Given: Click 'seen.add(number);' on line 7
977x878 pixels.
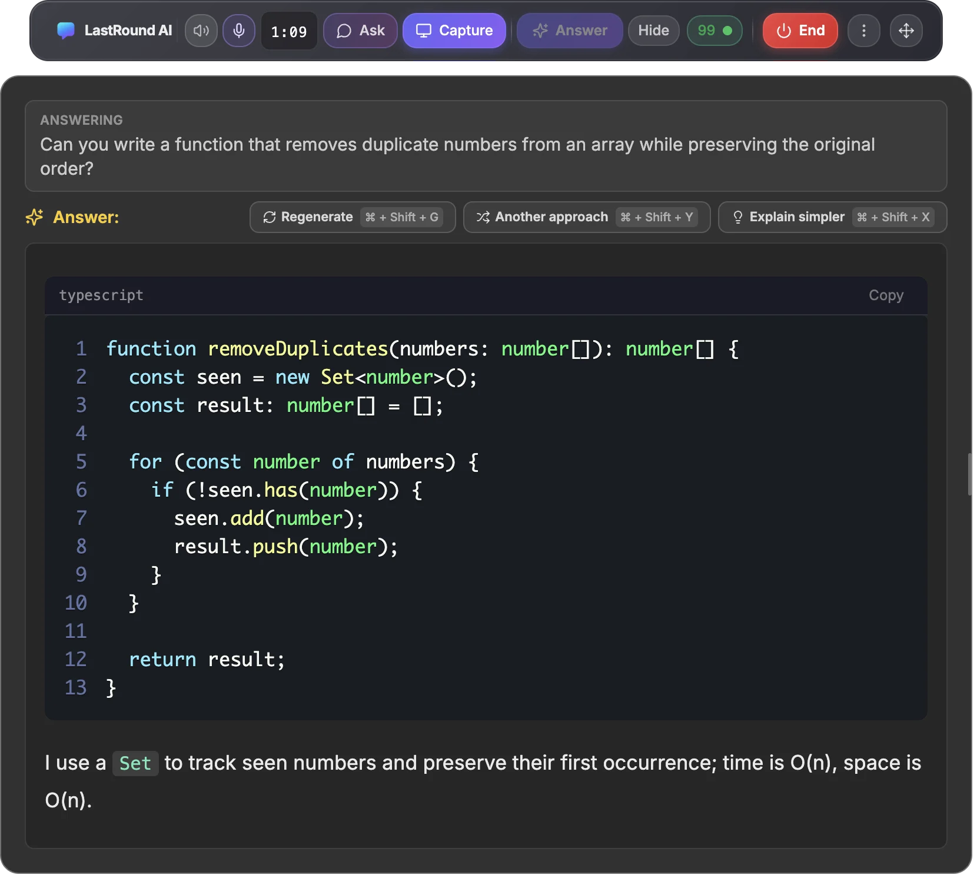Looking at the screenshot, I should (269, 518).
